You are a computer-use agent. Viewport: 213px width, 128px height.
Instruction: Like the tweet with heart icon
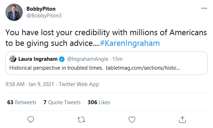132,119
